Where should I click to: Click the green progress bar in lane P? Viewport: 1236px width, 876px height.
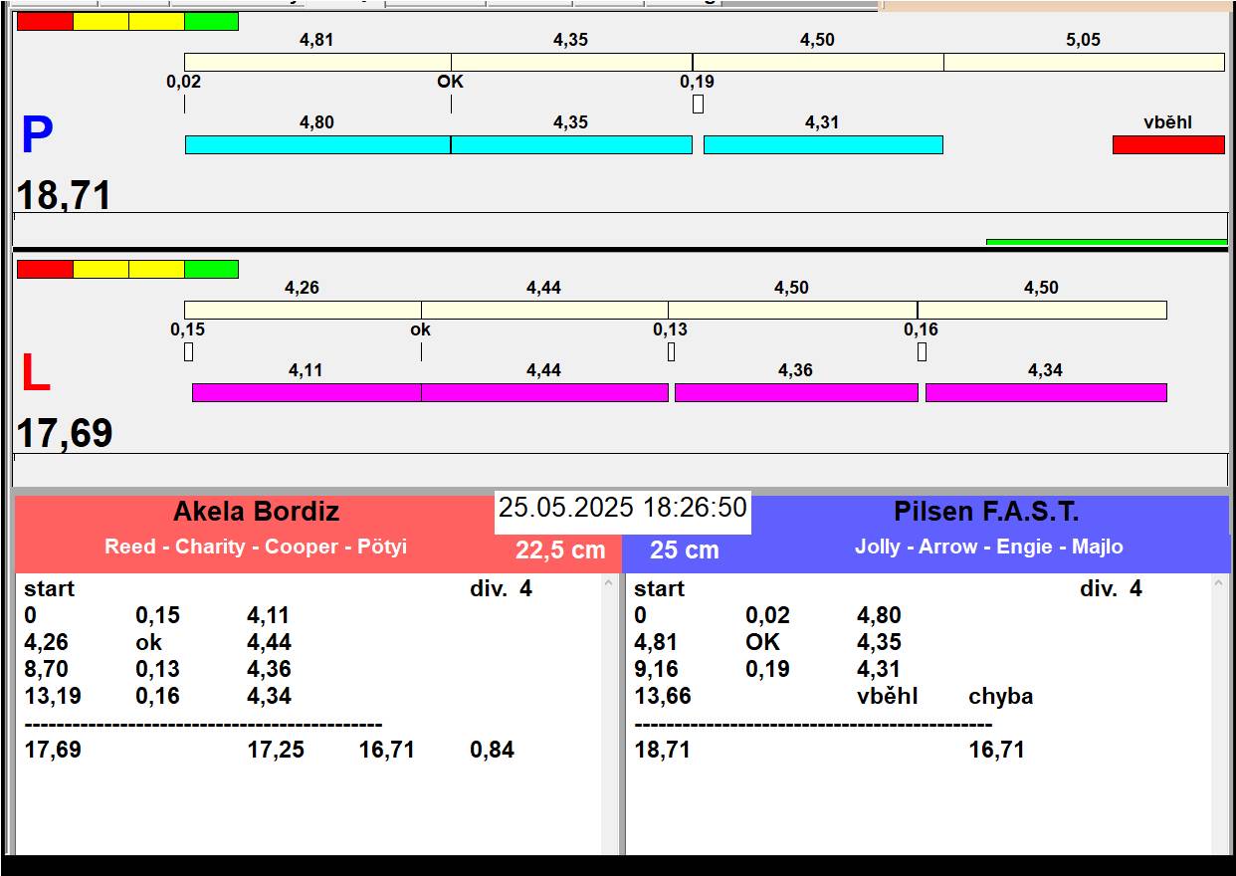click(1107, 242)
